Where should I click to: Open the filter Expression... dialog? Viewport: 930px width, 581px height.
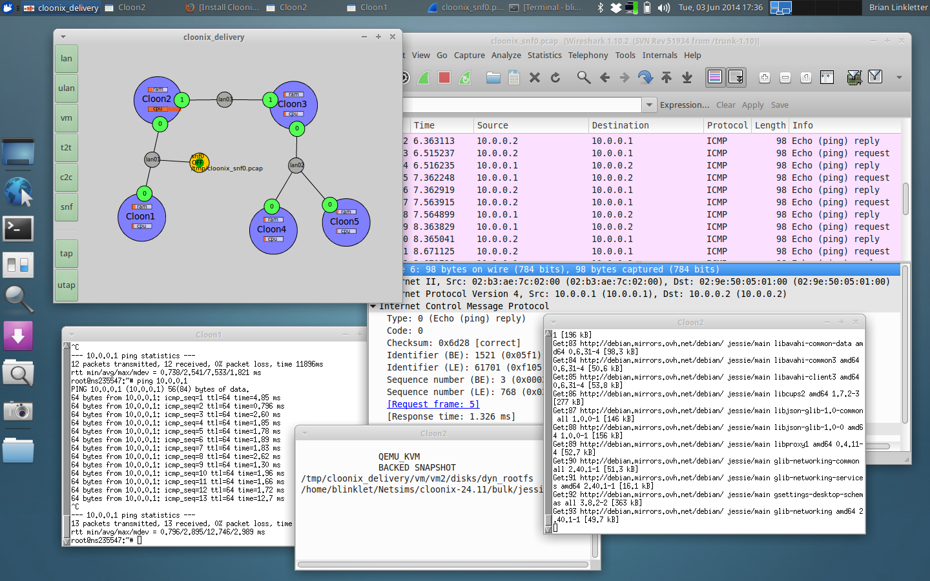[685, 105]
